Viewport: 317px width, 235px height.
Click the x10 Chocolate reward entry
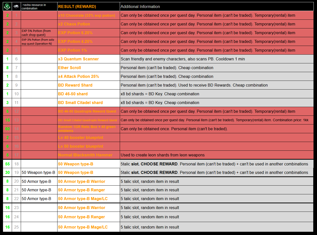[x=86, y=15]
